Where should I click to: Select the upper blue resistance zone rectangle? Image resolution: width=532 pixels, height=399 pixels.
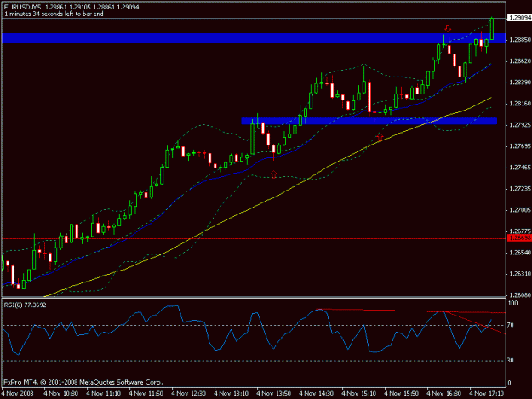[254, 38]
